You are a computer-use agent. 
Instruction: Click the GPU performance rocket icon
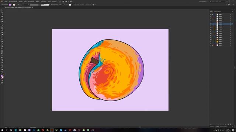coord(71,1)
